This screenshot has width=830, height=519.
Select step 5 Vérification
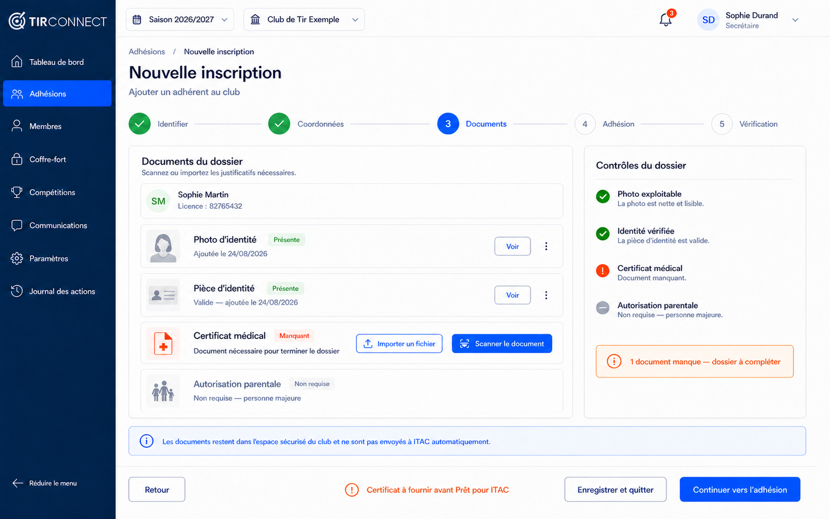click(745, 124)
